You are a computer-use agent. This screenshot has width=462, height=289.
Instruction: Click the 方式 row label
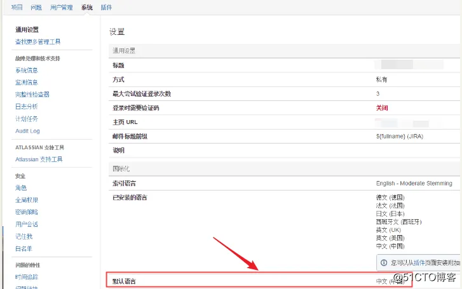pos(118,79)
